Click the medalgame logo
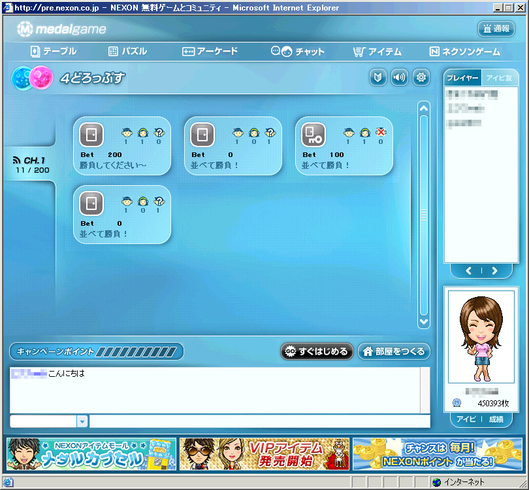The height and width of the screenshot is (490, 529). point(62,29)
